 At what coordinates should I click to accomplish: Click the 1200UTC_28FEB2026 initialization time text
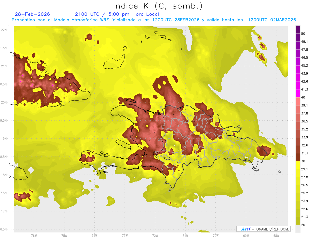click(176, 20)
